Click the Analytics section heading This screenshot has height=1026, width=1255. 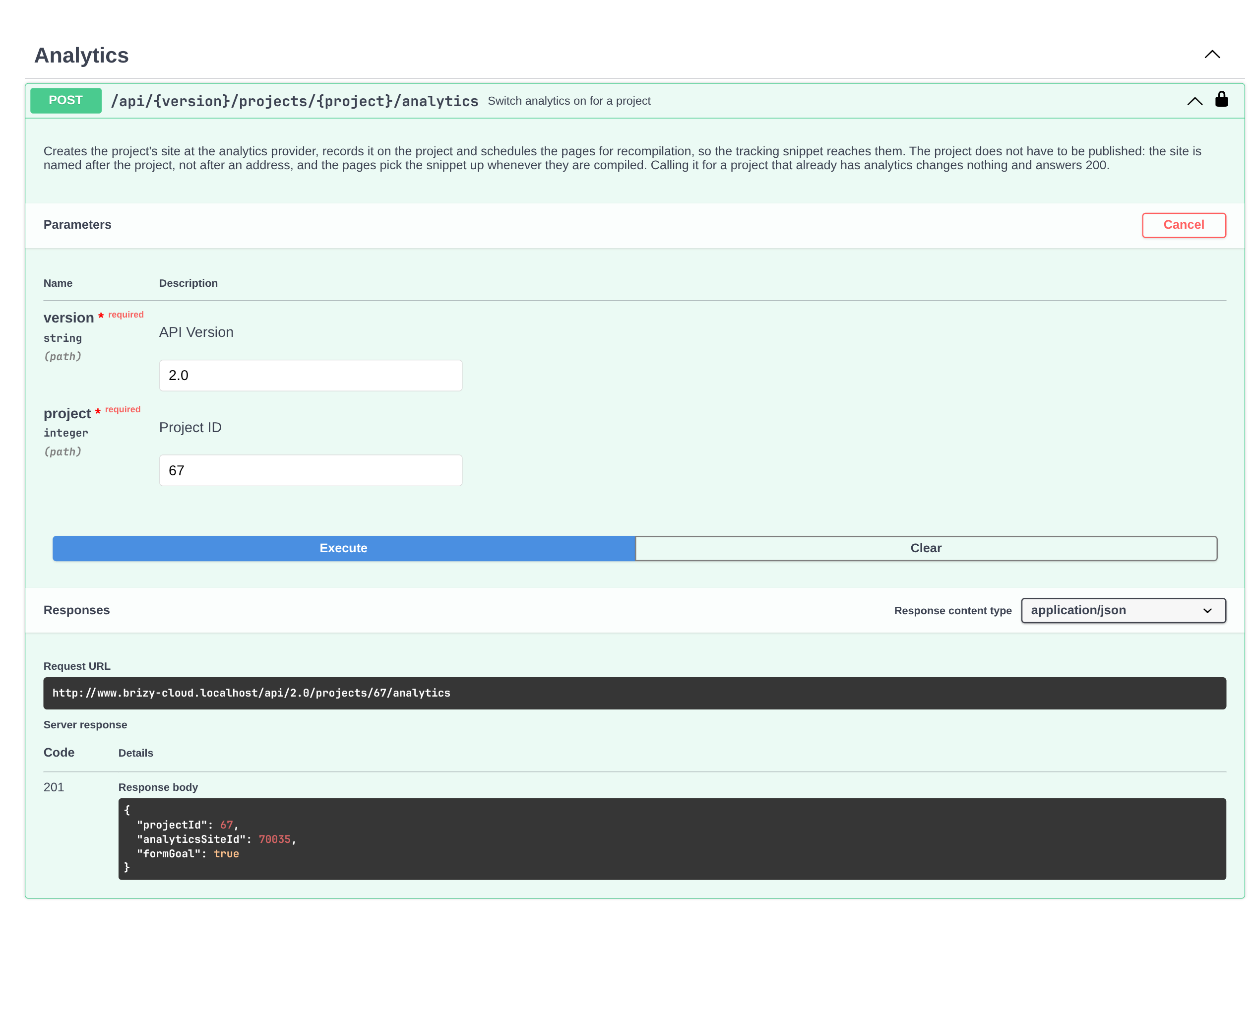(81, 55)
